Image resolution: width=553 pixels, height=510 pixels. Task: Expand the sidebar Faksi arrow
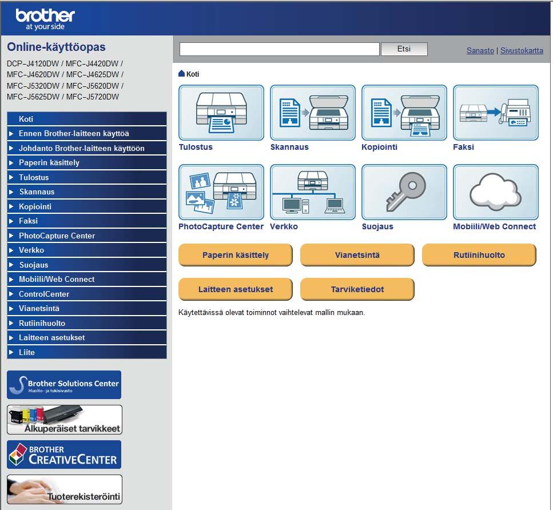pyautogui.click(x=11, y=221)
